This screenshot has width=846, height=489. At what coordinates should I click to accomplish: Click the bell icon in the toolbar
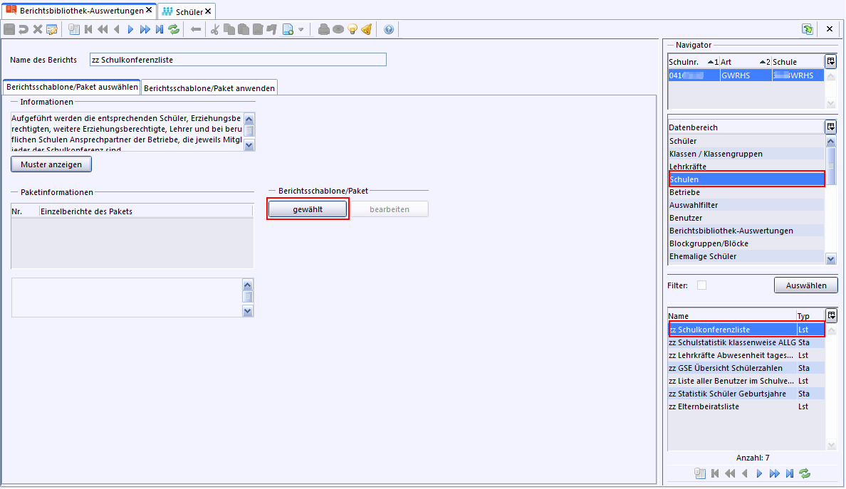point(366,29)
